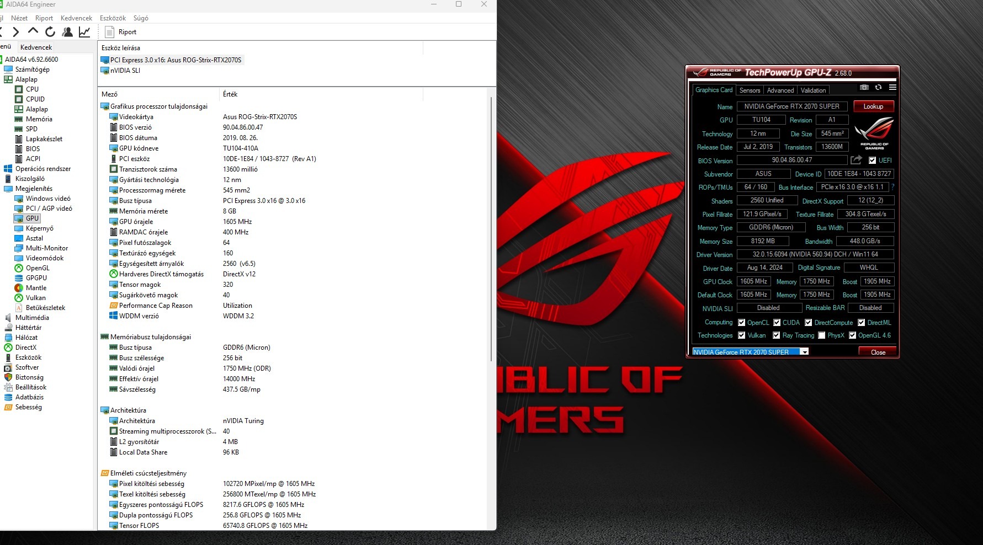Select the nVIDIA SLI device entry
983x545 pixels.
[x=121, y=71]
